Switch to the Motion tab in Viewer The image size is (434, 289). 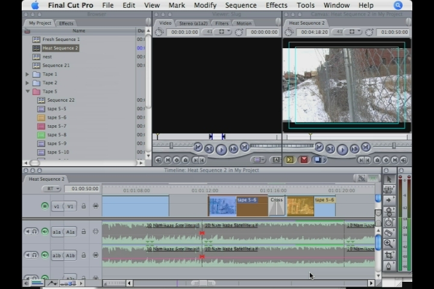click(244, 23)
